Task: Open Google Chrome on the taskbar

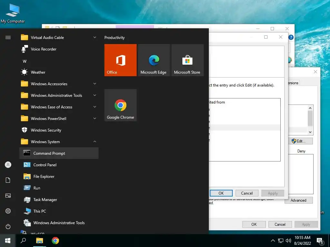Action: 55,241
